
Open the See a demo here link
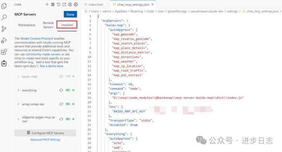[52, 66]
